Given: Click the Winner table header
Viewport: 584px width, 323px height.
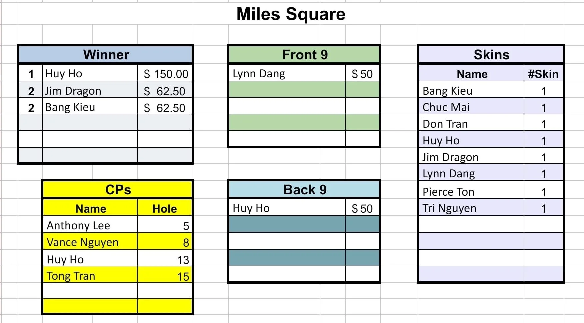Looking at the screenshot, I should coord(106,55).
